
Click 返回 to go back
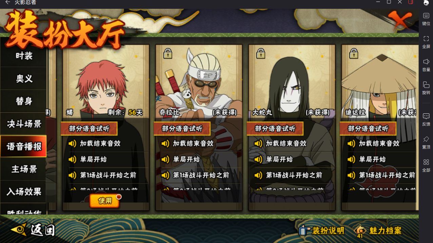(33, 230)
